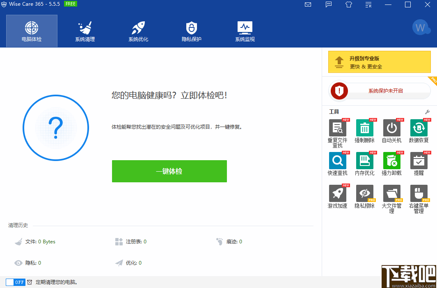Click the red shield warning icon
Viewport: 437px width, 288px height.
(x=339, y=91)
